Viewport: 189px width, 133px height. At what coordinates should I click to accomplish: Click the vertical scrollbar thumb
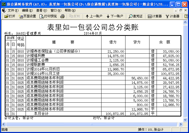tap(185, 71)
